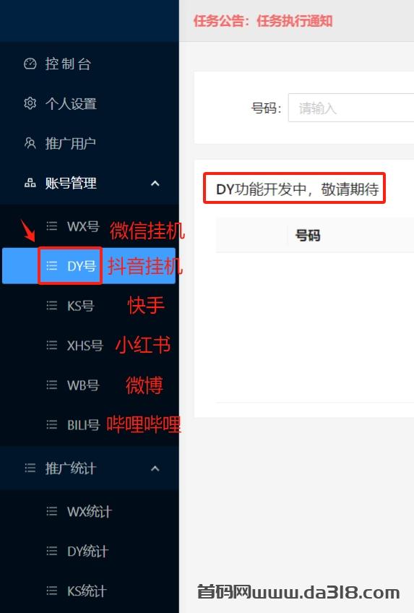Open the DY统计 statistics entry
The height and width of the screenshot is (613, 414).
click(x=88, y=552)
